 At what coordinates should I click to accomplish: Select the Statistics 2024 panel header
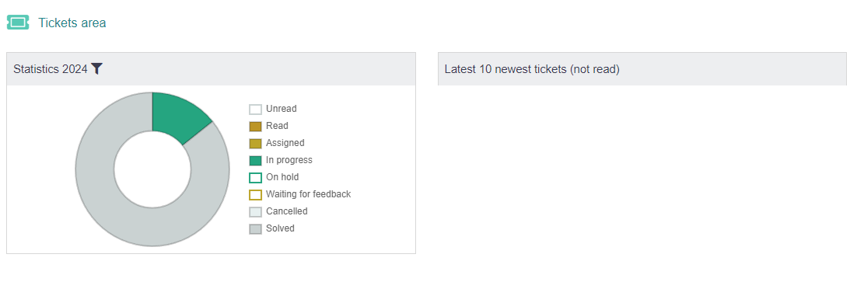tap(211, 69)
